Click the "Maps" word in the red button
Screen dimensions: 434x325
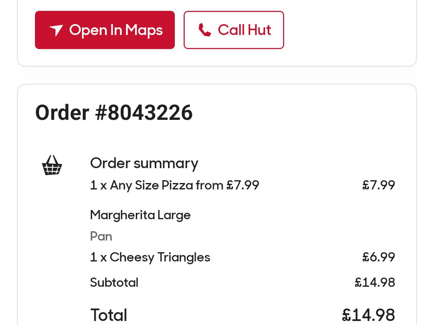point(144,30)
